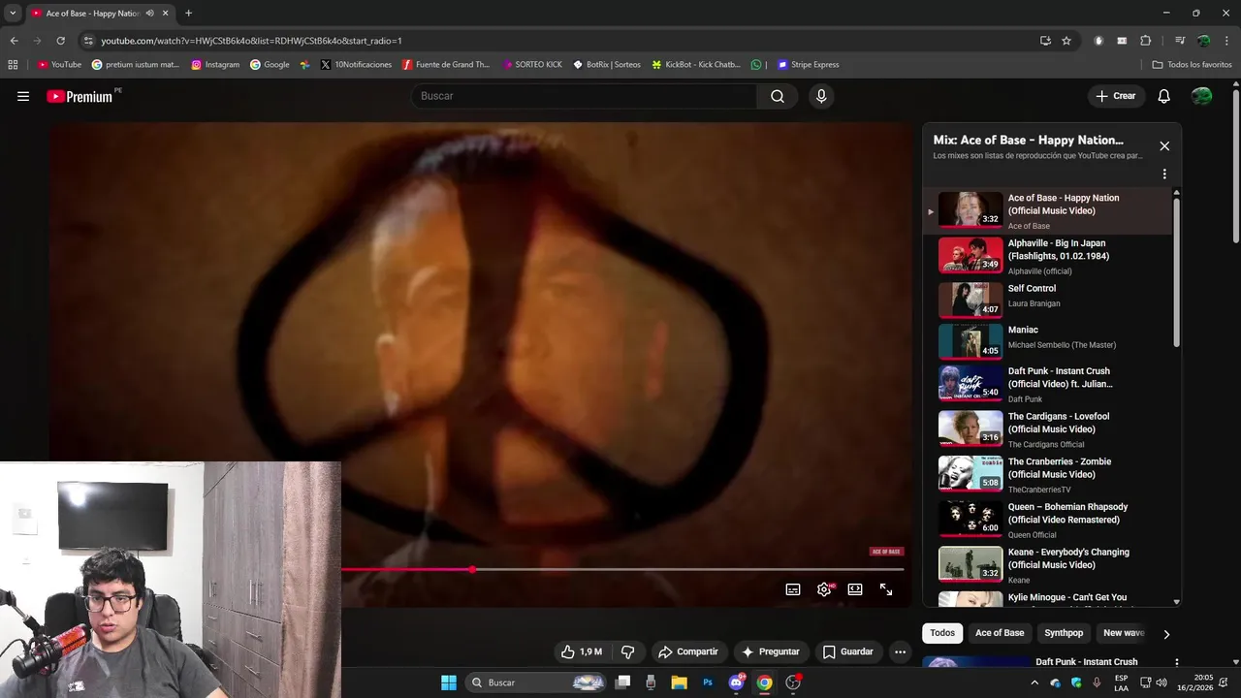Open Chrome media controls icon
Image resolution: width=1241 pixels, height=698 pixels.
1179,41
